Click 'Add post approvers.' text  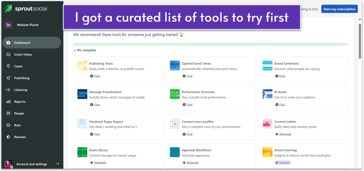pos(196,156)
